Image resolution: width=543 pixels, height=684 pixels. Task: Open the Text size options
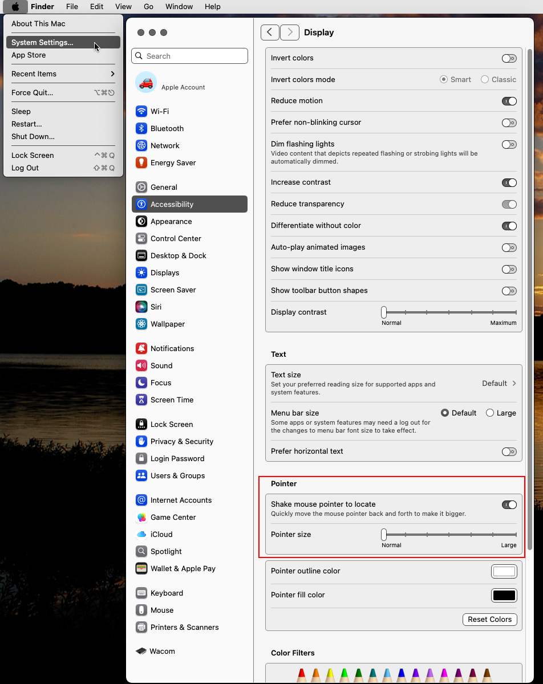(499, 383)
